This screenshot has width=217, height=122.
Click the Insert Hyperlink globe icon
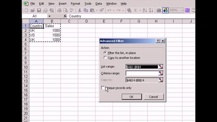coord(129,11)
